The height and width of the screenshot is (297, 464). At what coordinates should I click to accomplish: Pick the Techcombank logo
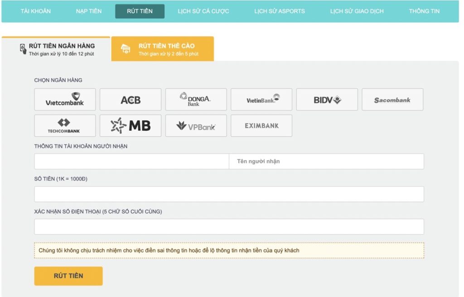pyautogui.click(x=65, y=126)
